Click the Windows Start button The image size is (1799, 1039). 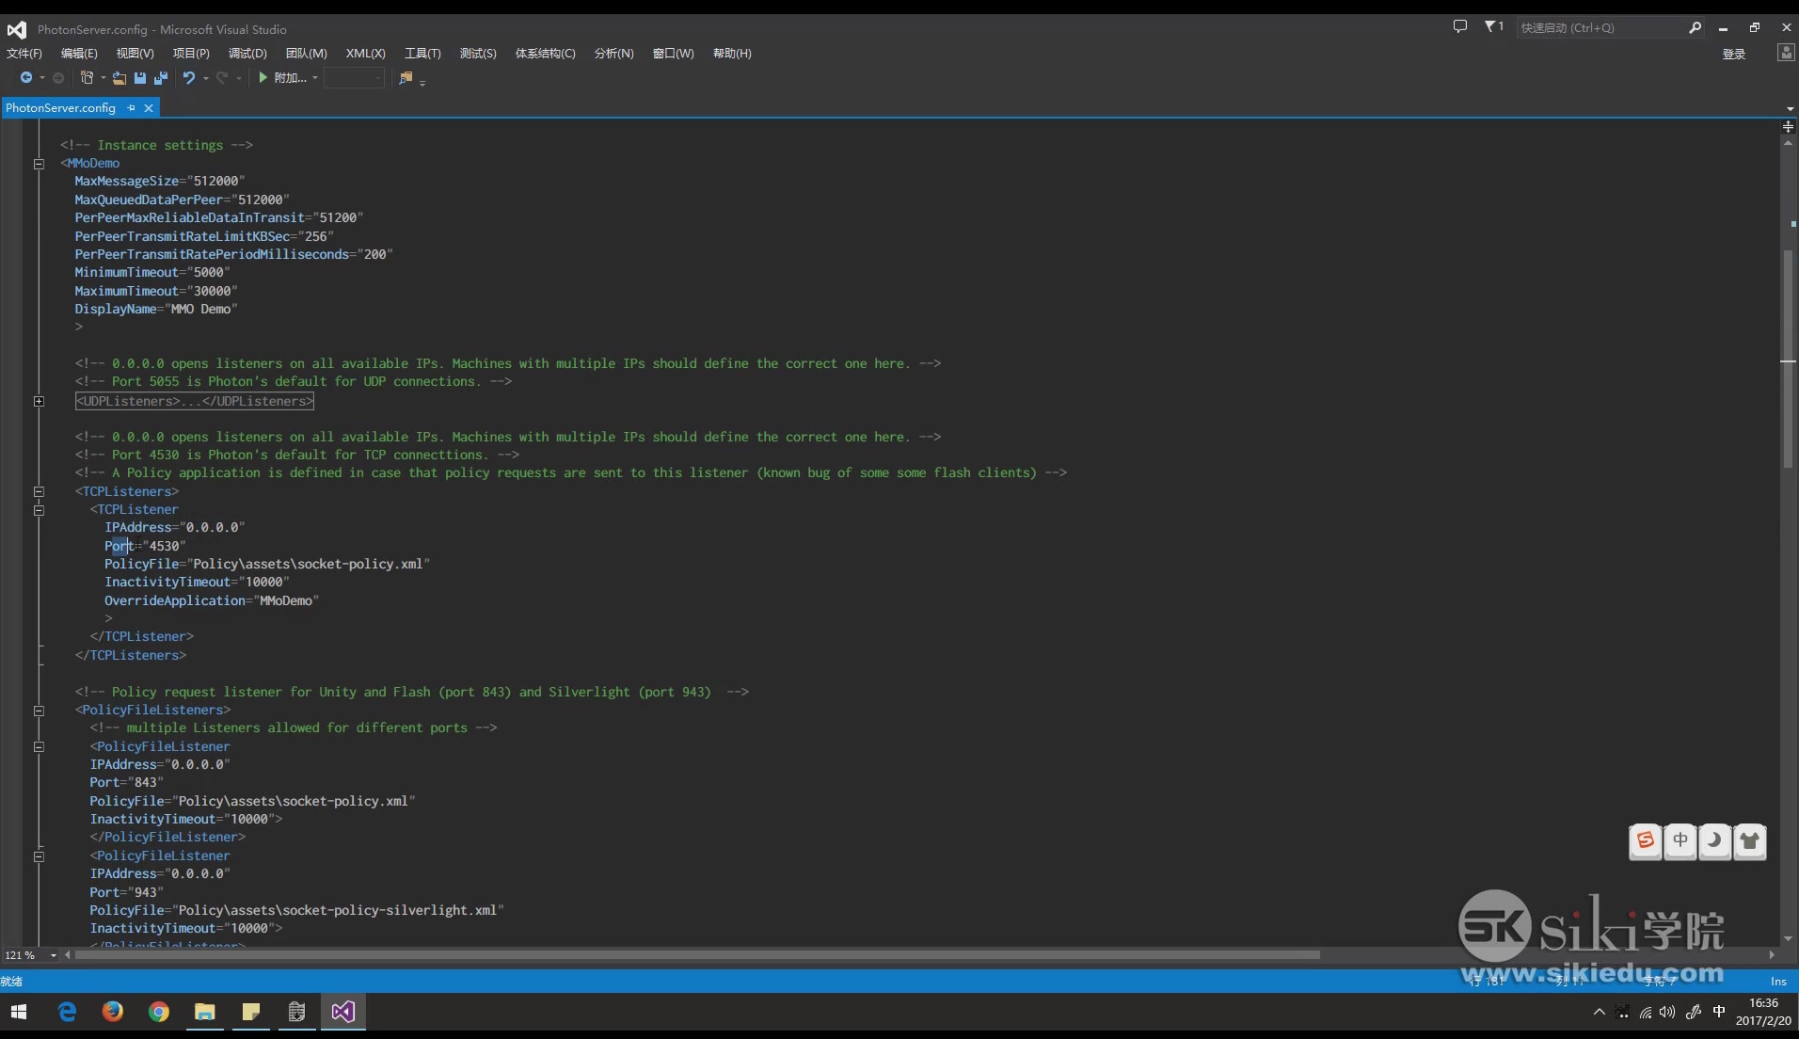click(19, 1012)
